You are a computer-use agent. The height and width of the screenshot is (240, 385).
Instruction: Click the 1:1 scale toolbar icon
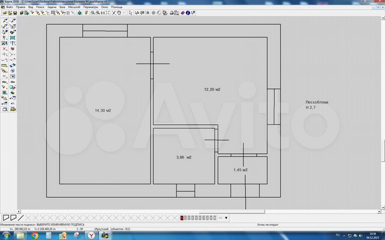(x=102, y=12)
